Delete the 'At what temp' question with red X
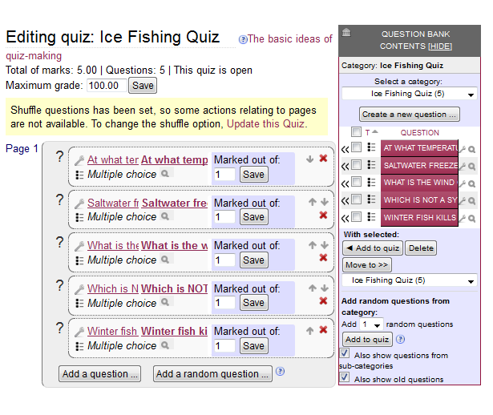The width and height of the screenshot is (493, 415). pos(323,159)
